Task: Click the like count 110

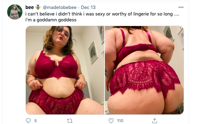Action: click(x=120, y=121)
